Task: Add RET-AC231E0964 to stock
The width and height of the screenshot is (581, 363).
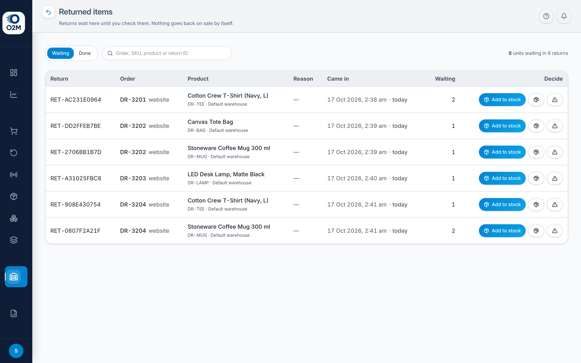Action: tap(502, 100)
